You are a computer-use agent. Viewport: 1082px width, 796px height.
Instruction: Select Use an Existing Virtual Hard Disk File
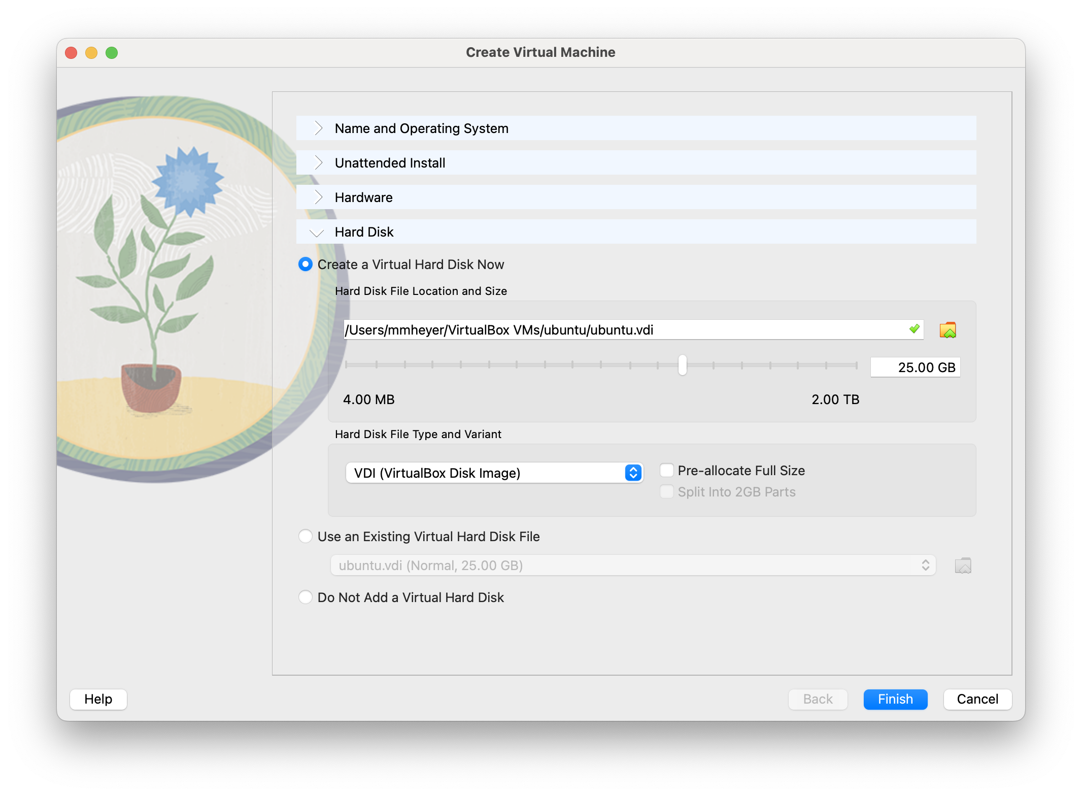tap(306, 537)
